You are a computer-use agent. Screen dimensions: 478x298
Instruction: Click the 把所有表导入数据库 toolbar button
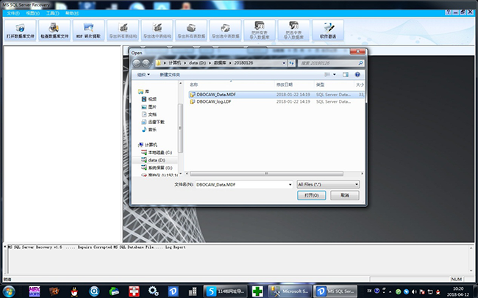coord(260,30)
